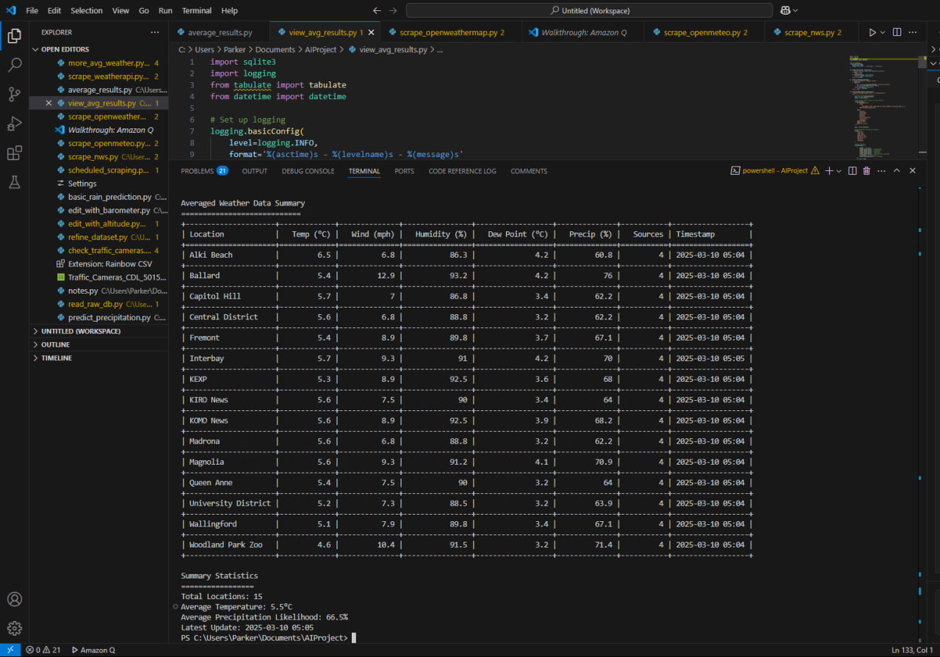Open the Run menu
940x657 pixels.
(x=165, y=10)
